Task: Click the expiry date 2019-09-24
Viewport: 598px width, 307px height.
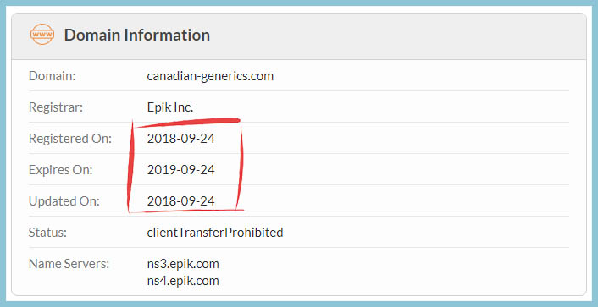Action: 180,169
